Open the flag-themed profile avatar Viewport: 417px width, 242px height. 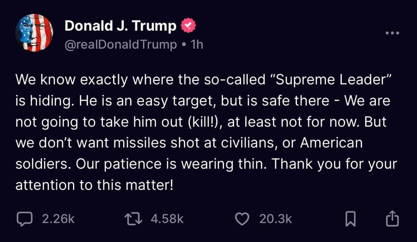[34, 33]
